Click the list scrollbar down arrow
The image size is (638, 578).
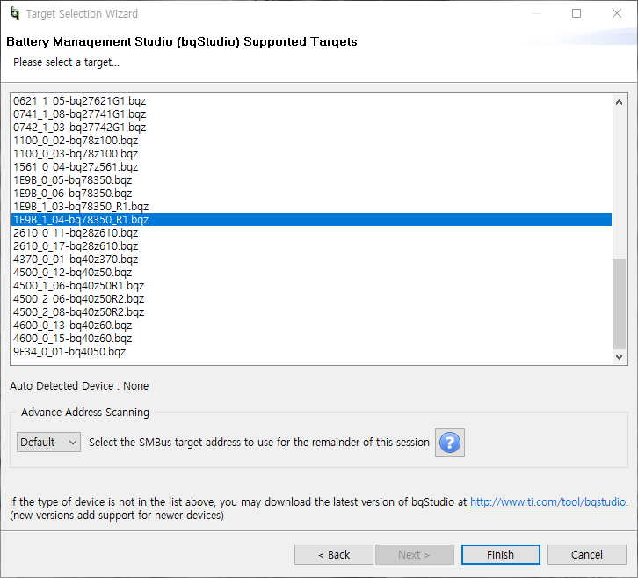[619, 357]
